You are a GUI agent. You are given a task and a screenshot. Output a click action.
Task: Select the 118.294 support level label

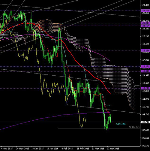click(x=145, y=50)
